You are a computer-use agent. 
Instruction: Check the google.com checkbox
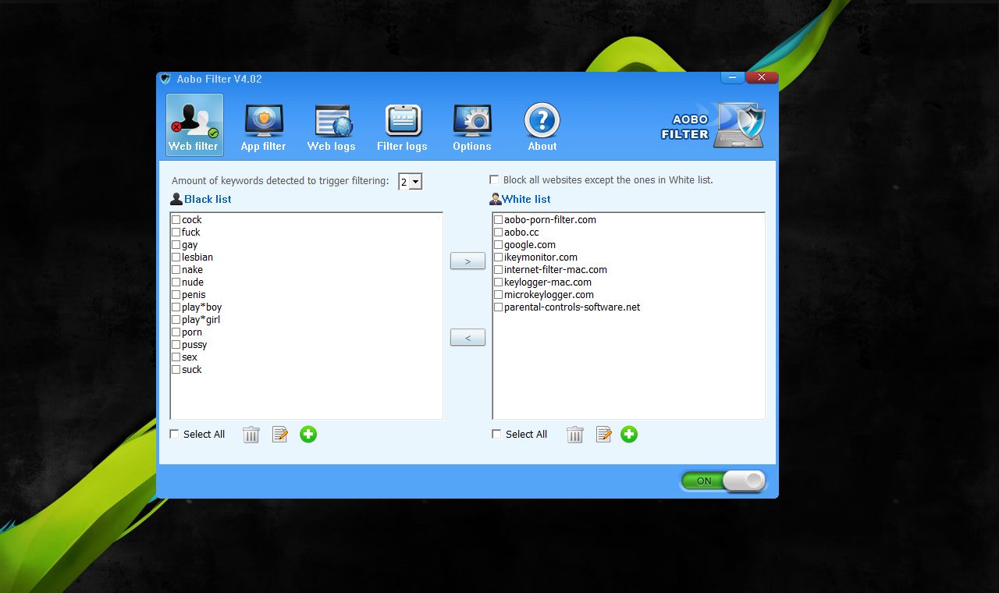[x=499, y=245]
